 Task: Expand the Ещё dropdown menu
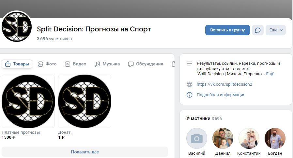coord(276,30)
